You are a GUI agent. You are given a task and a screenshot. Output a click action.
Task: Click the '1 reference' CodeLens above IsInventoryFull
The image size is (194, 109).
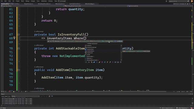coord(39,31)
